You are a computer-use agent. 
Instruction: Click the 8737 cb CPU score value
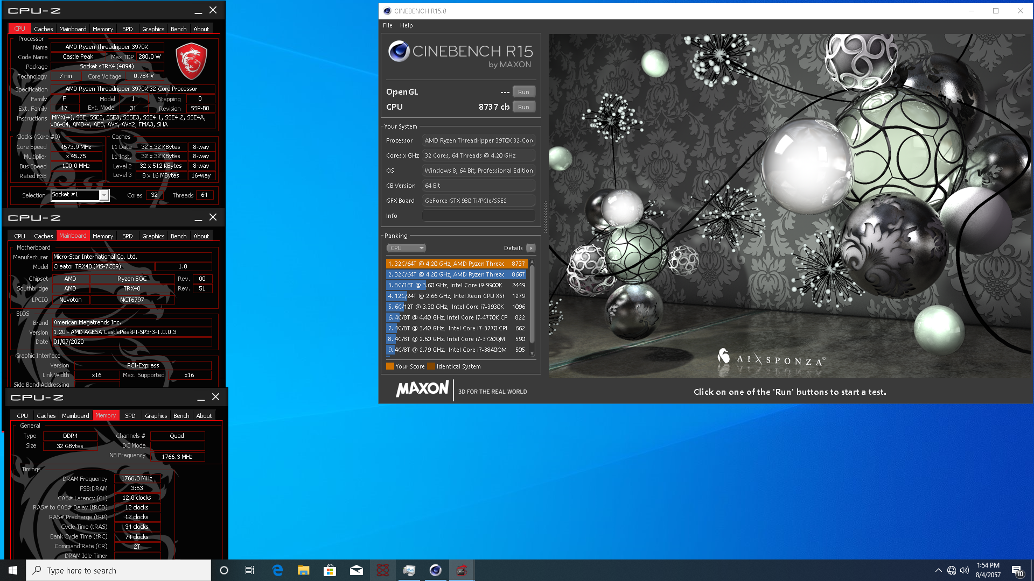pos(494,107)
